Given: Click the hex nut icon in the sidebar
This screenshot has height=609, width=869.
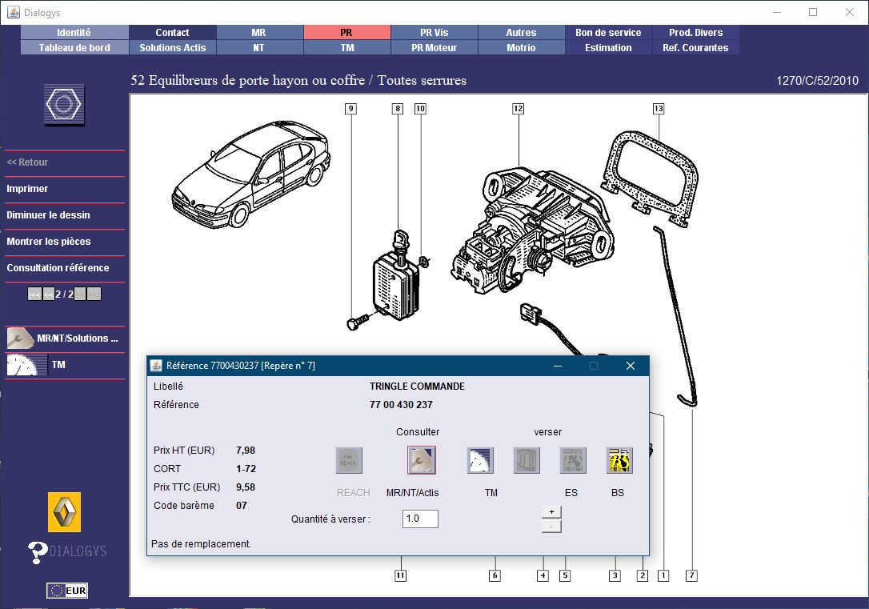Looking at the screenshot, I should [x=64, y=104].
